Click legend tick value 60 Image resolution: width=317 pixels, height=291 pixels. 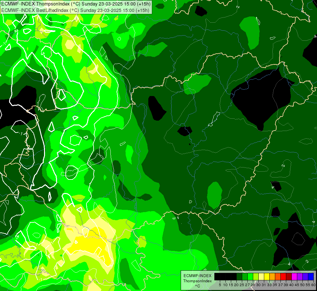[313, 285]
